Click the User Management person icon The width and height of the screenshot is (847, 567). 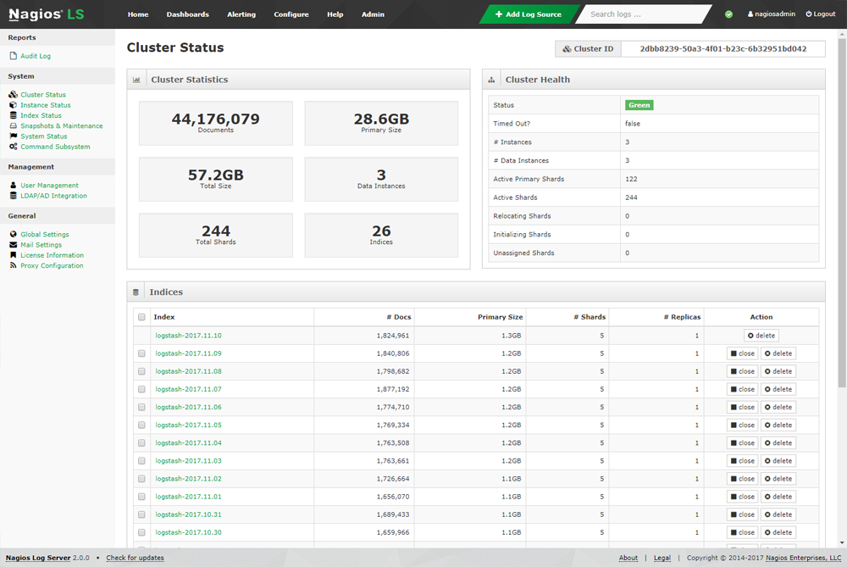[x=13, y=186]
